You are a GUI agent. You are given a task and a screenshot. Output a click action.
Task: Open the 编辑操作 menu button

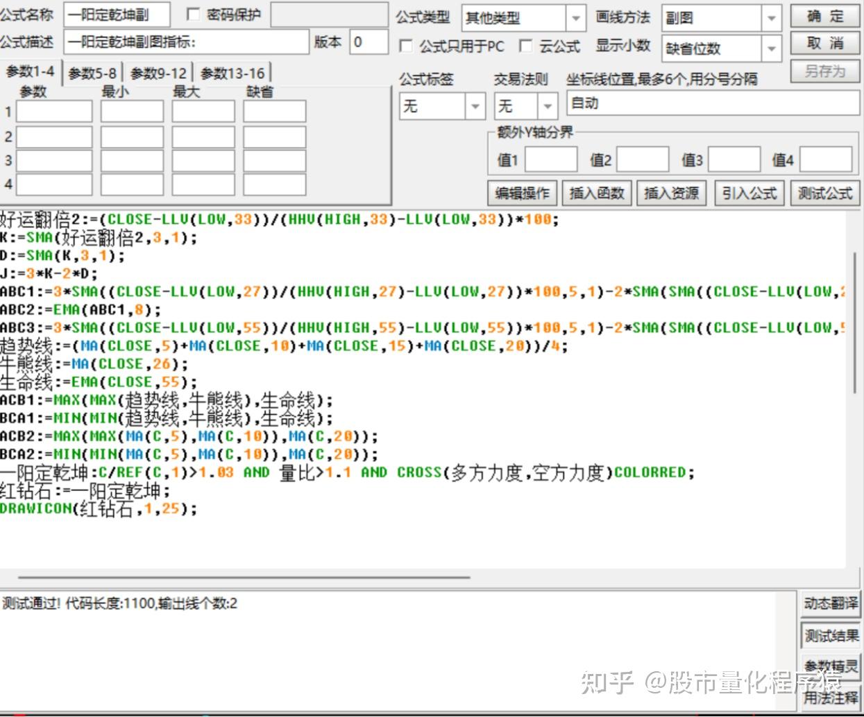[522, 193]
